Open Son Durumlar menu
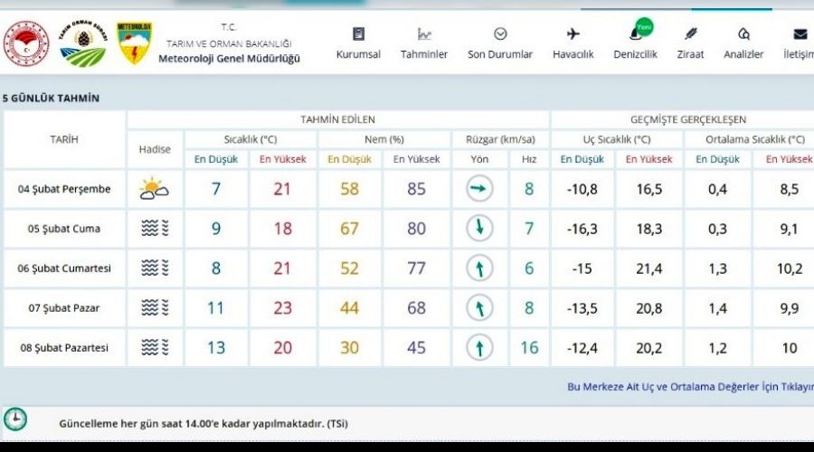 pyautogui.click(x=500, y=43)
